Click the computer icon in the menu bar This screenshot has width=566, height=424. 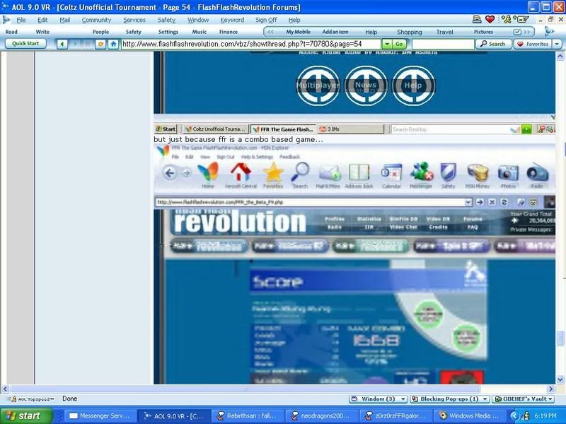(476, 20)
